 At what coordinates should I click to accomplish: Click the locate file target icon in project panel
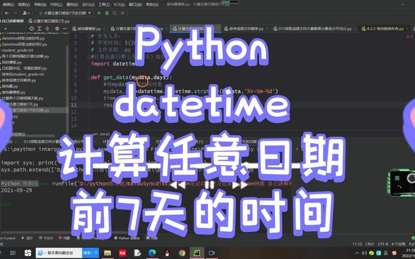click(x=32, y=28)
